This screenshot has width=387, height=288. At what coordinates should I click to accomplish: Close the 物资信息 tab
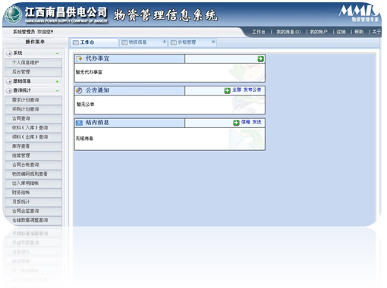point(165,42)
